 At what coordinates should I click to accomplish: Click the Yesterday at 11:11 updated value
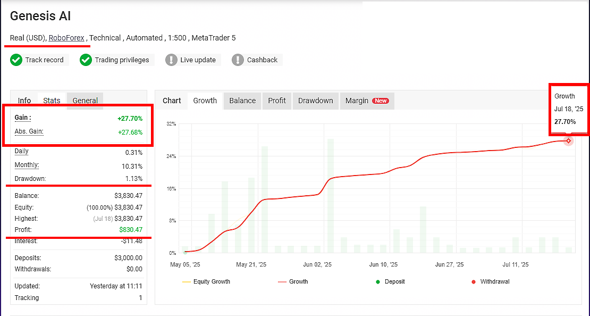116,286
